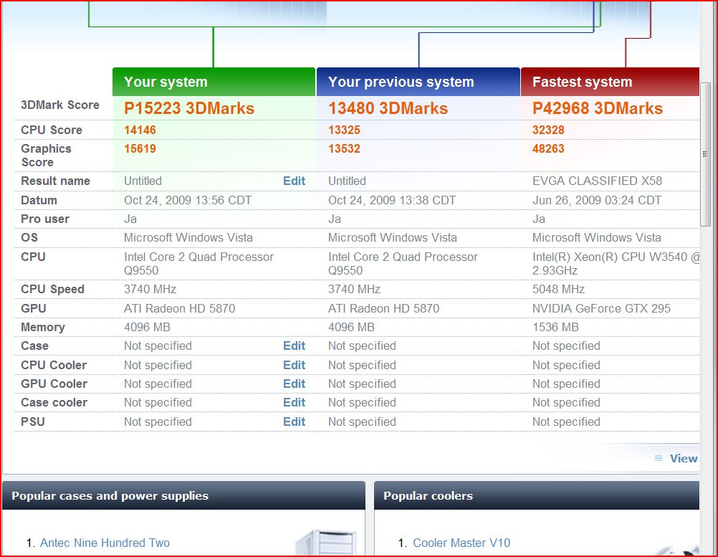Click the list icon beside View

[x=659, y=458]
